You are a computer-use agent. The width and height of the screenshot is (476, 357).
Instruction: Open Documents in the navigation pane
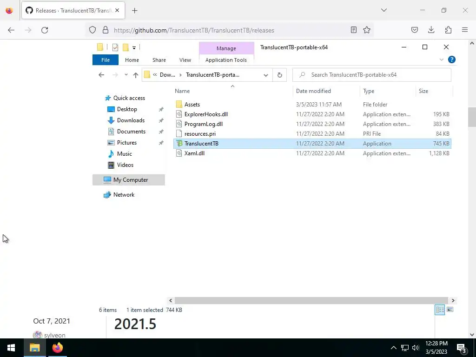(131, 132)
